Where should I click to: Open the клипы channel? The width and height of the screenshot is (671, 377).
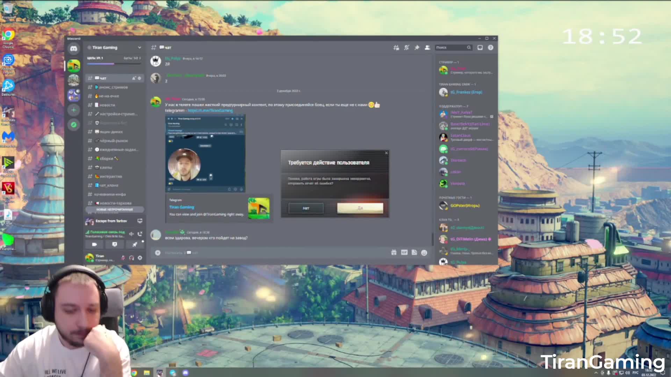pos(114,168)
